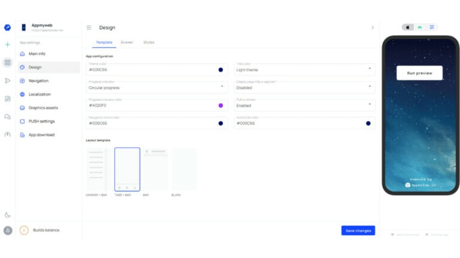Screen dimensions: 460x258
Task: Click the hamburger menu icon beside Design
Action: [x=89, y=27]
